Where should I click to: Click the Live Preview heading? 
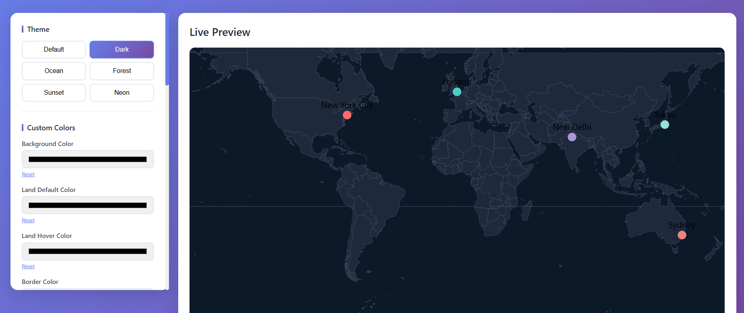click(x=220, y=32)
